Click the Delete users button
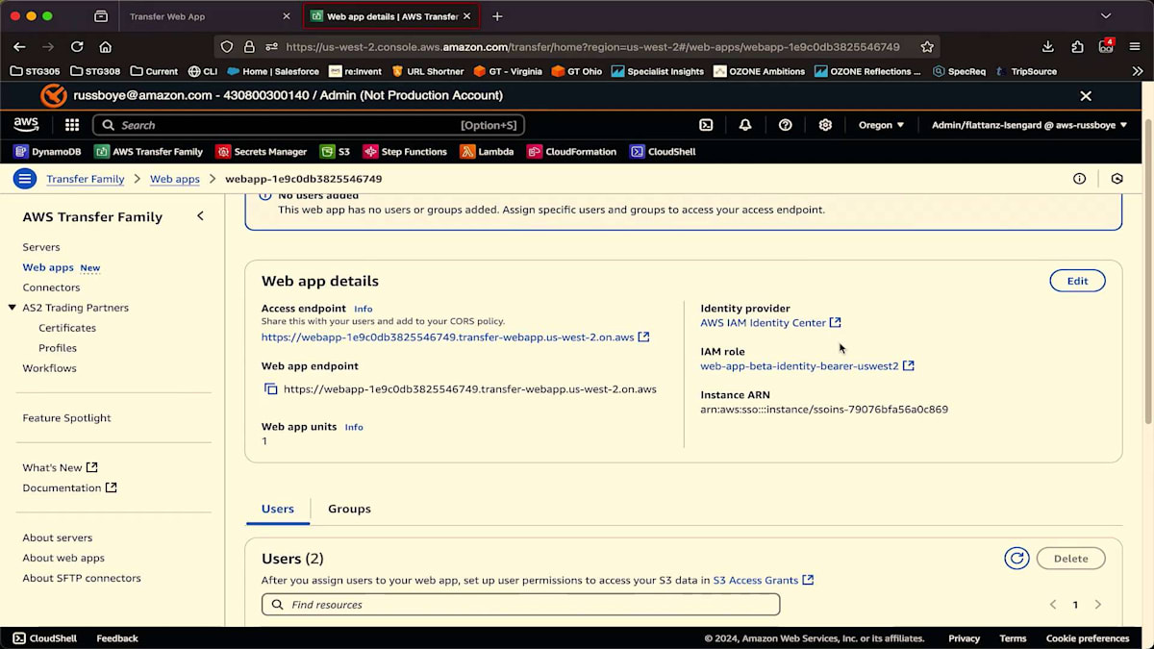The height and width of the screenshot is (649, 1154). (1070, 559)
